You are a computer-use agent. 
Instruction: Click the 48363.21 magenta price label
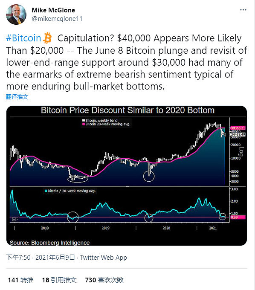(x=238, y=128)
